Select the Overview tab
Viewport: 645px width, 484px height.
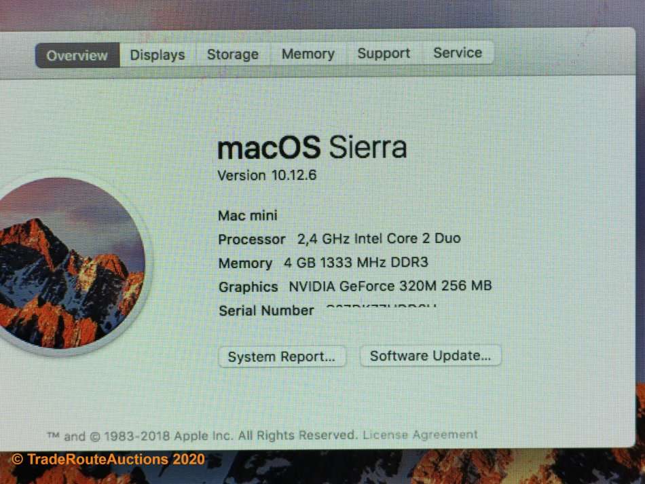click(77, 55)
